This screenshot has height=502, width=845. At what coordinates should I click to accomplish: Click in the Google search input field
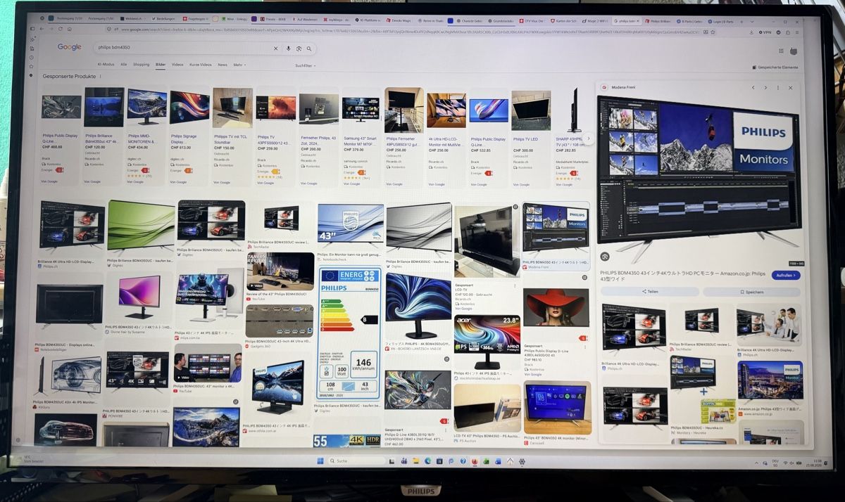(x=183, y=48)
